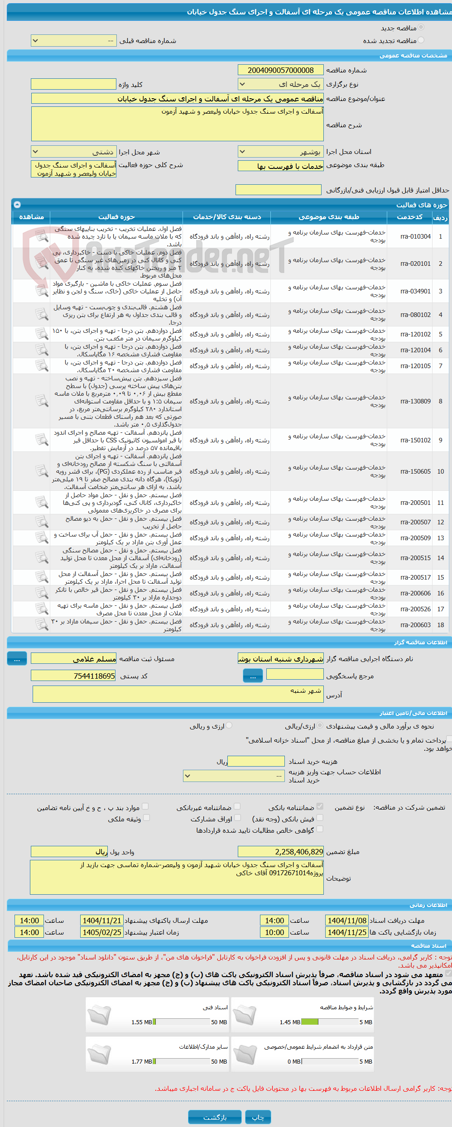Open view icon for row rra-120104

42,350
